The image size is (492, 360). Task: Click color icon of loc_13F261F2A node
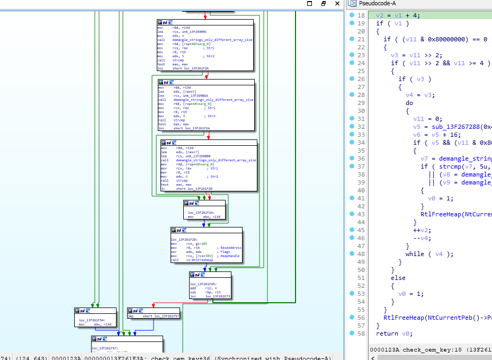click(x=186, y=203)
